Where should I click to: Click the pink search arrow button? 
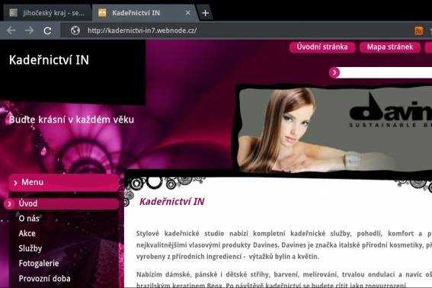(x=334, y=72)
